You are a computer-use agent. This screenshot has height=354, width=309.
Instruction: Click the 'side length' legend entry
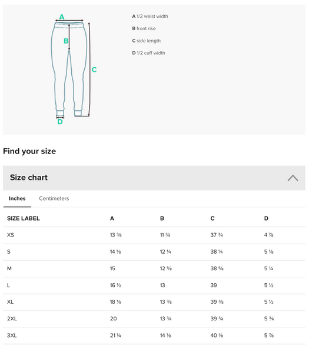149,41
